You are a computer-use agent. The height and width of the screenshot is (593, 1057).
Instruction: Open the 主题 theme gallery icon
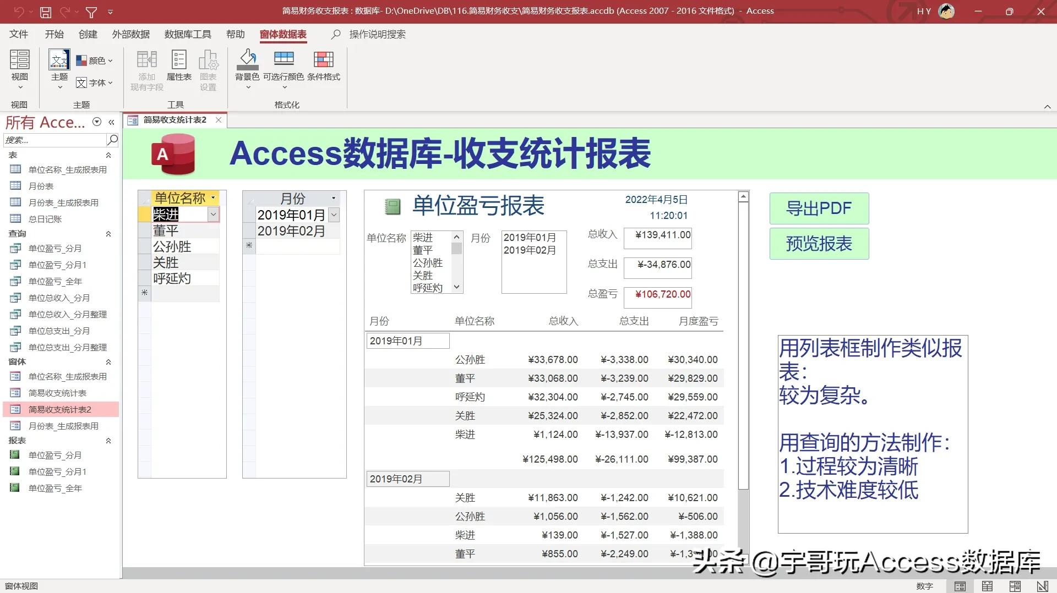pos(59,59)
